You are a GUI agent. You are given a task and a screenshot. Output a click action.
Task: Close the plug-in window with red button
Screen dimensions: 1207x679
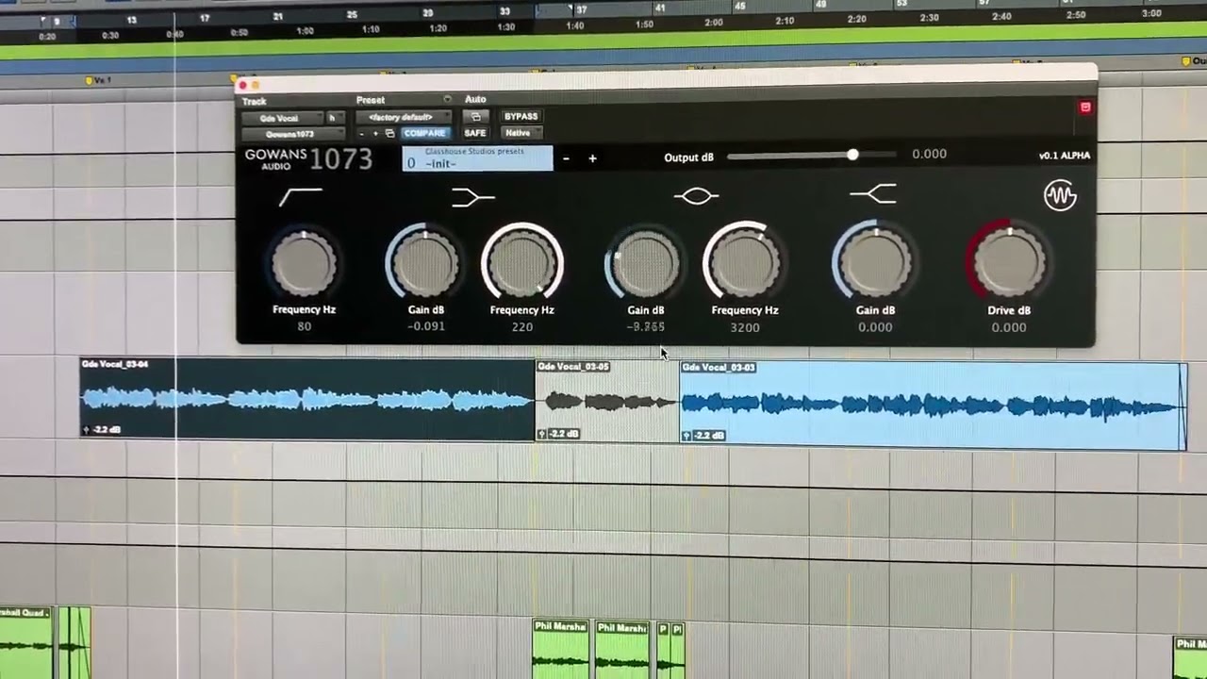242,85
